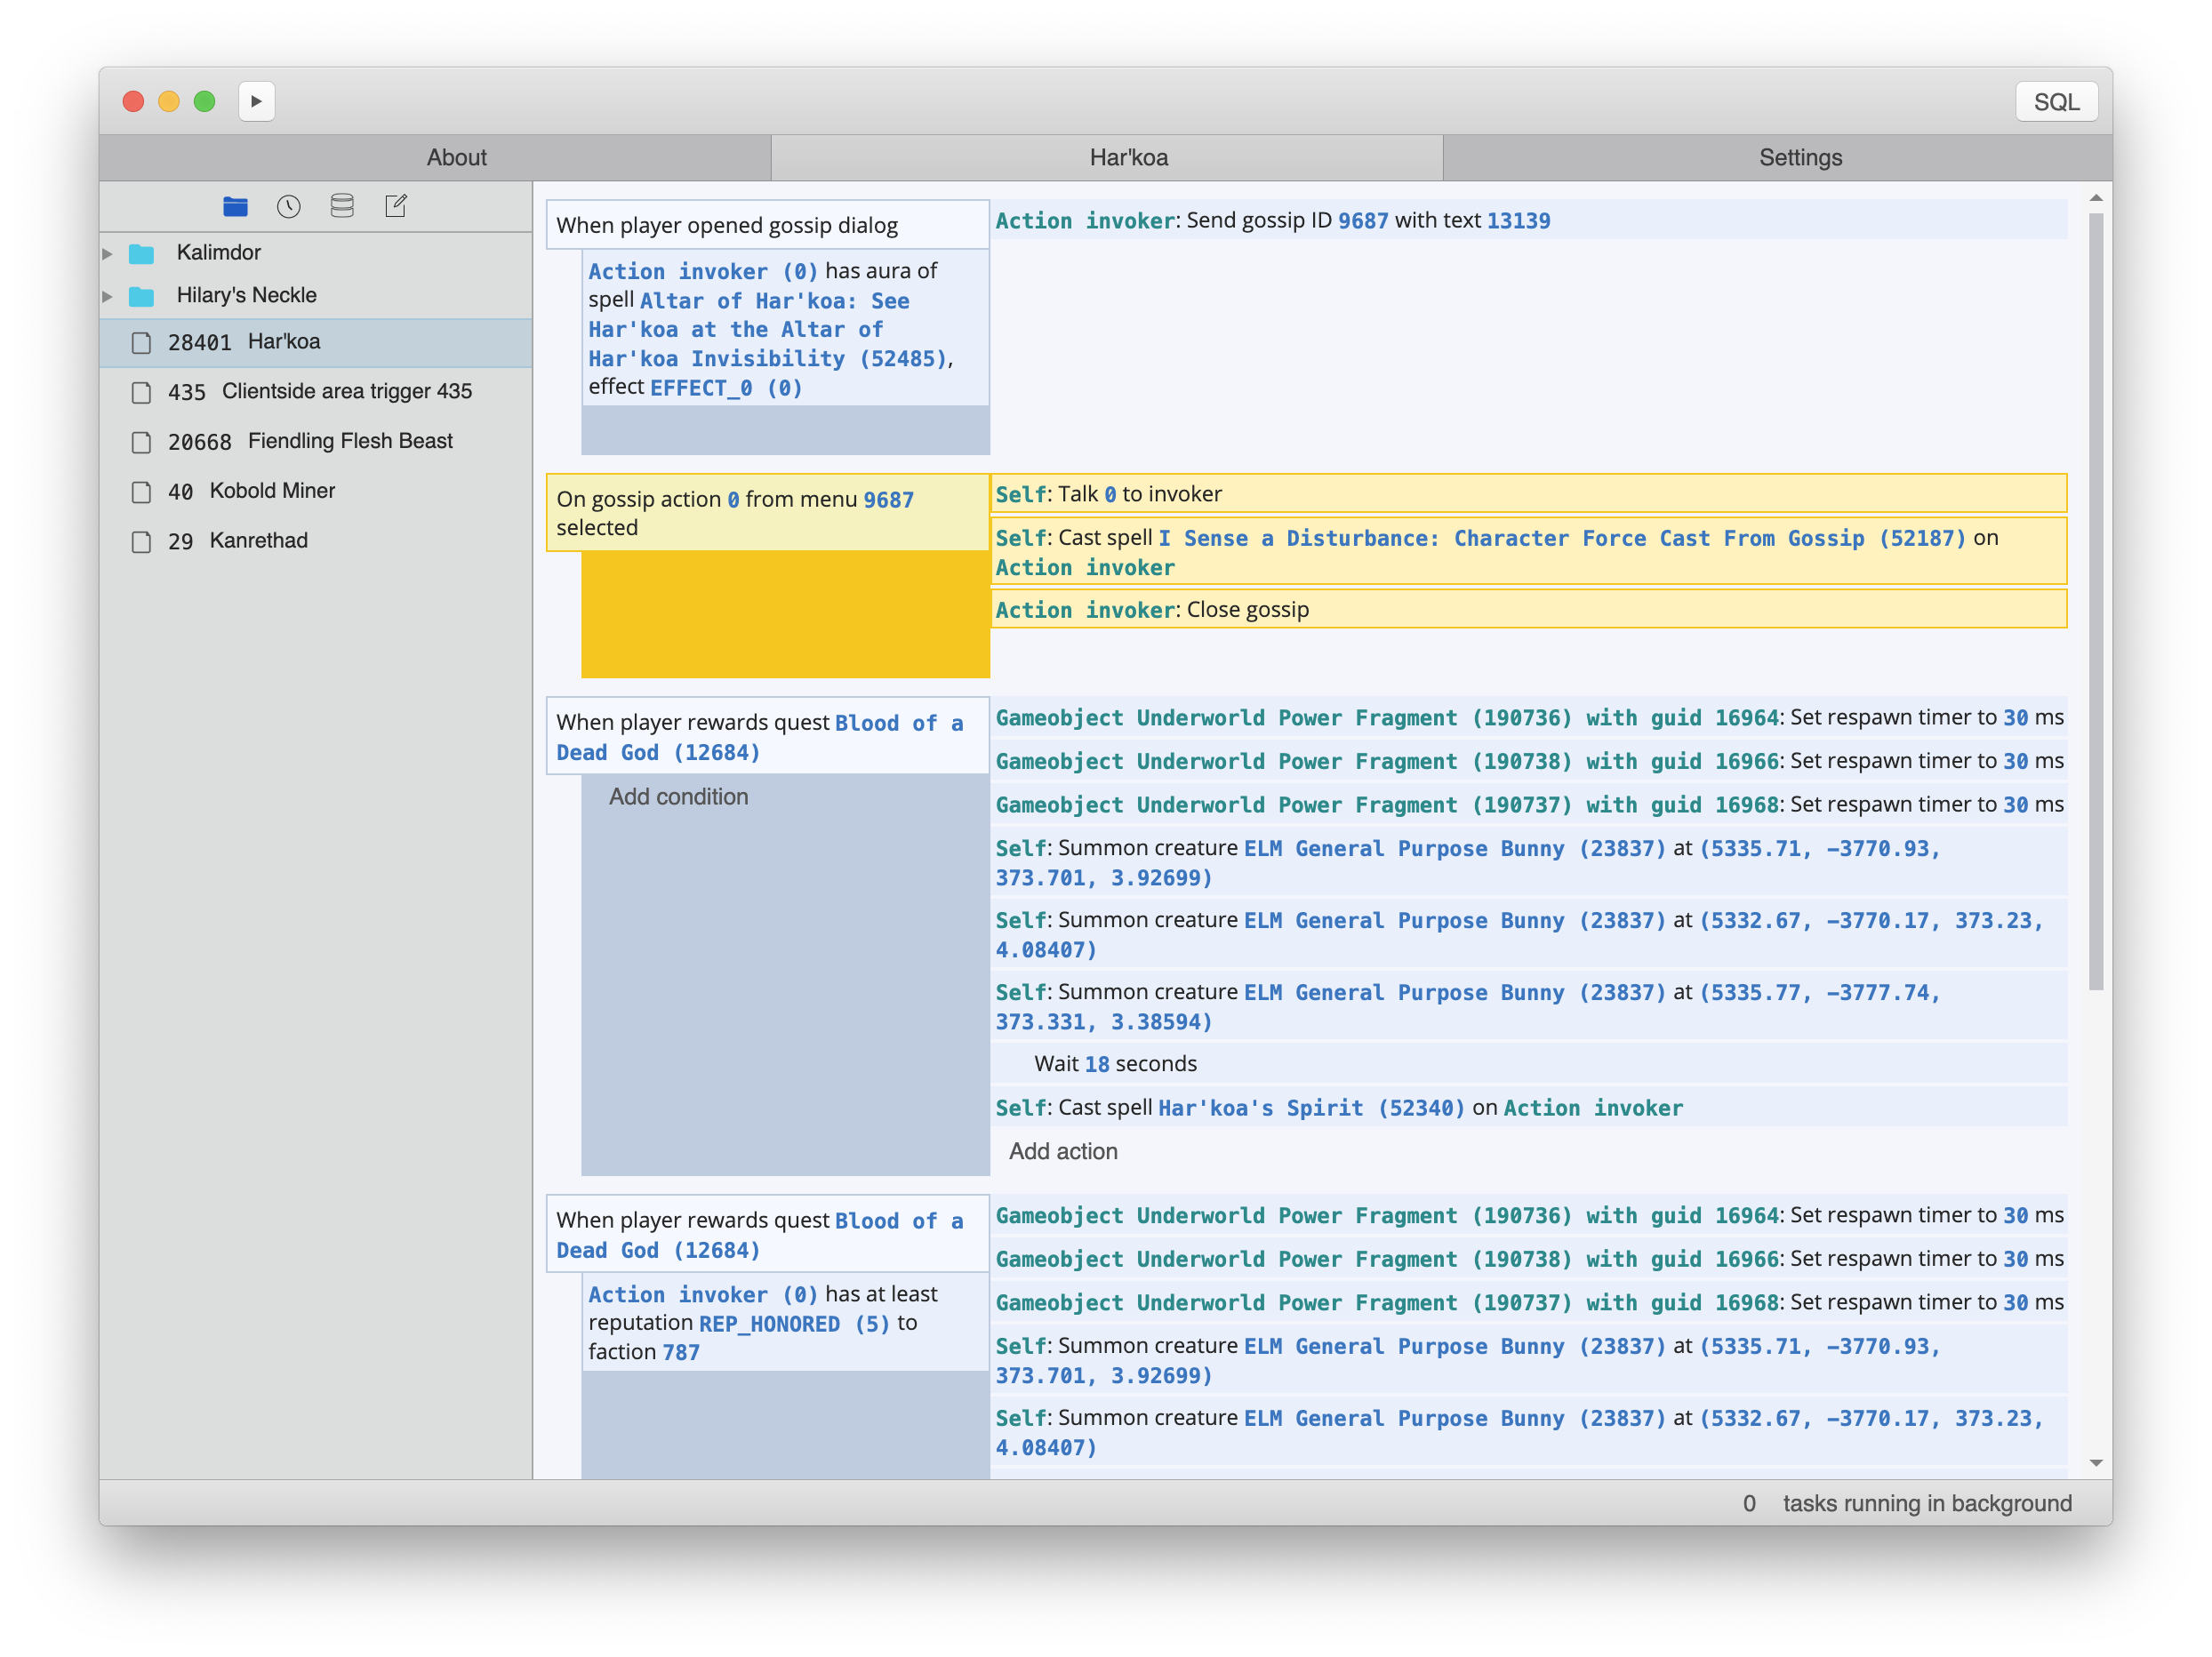Click the Kalimdor folder icon
This screenshot has height=1657, width=2212.
click(x=142, y=253)
